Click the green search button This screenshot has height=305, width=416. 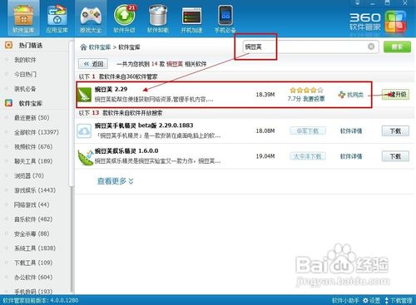(397, 47)
